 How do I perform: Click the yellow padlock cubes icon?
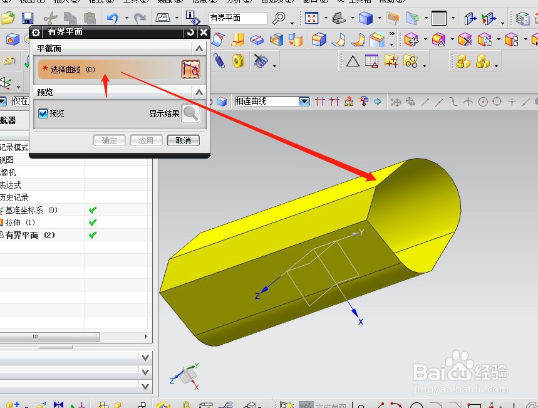tap(463, 61)
